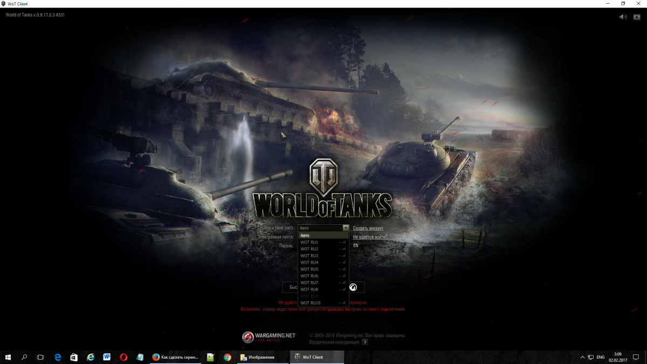Open the Windows Start menu
Screen dimensions: 647x364
(8, 357)
